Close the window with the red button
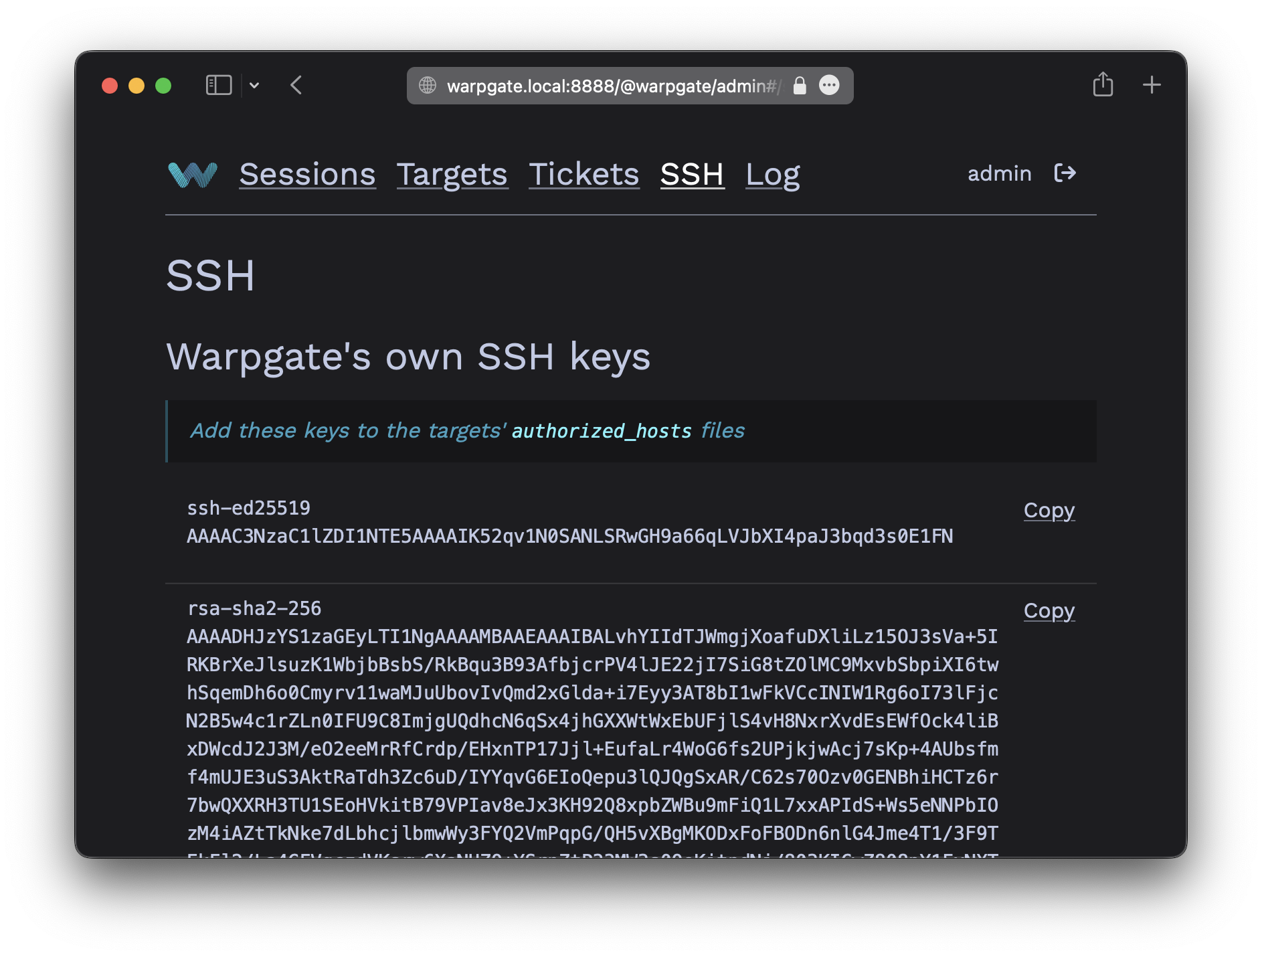Image resolution: width=1262 pixels, height=957 pixels. [110, 86]
